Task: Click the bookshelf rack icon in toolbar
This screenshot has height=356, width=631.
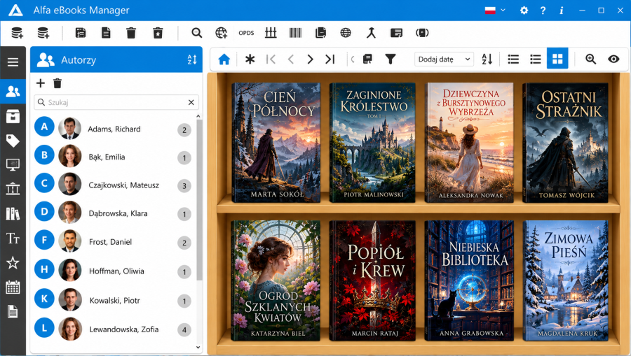Action: point(271,33)
